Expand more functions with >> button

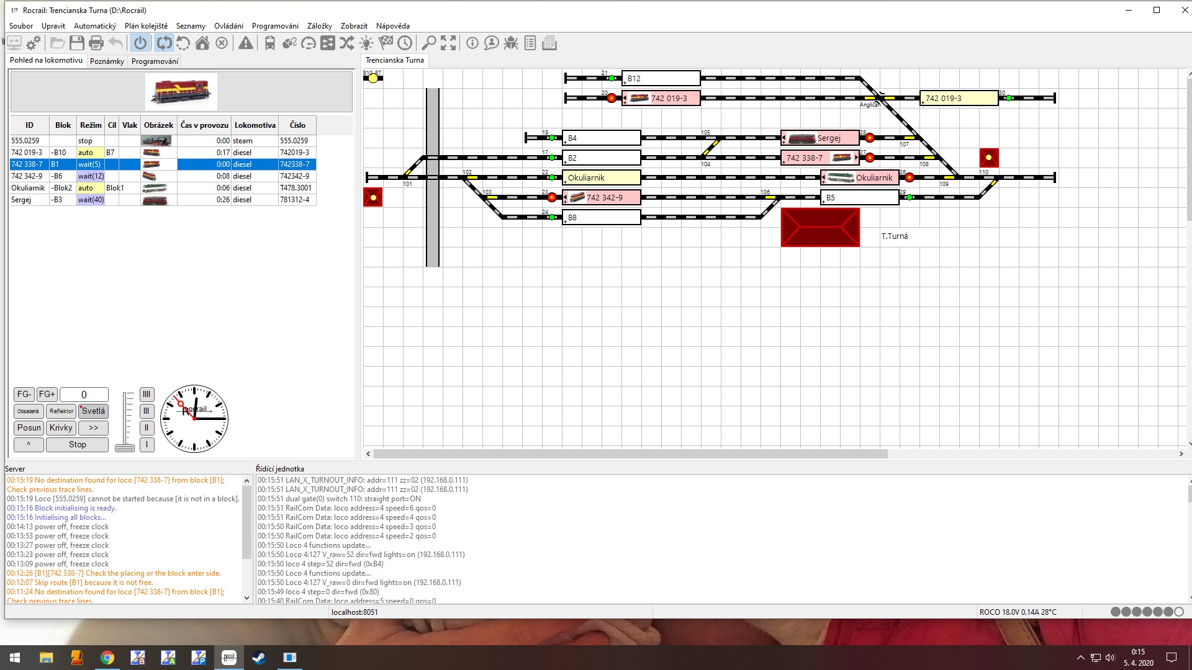tap(93, 427)
